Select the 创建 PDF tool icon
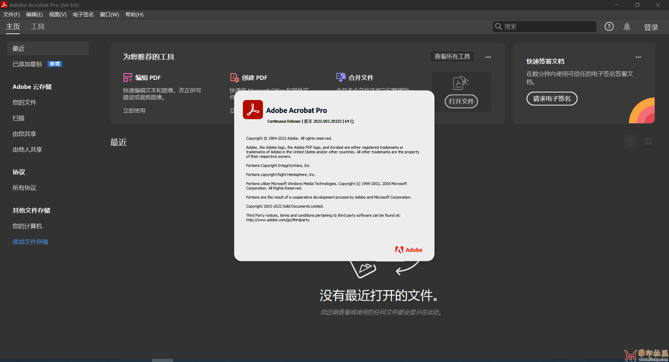The image size is (669, 362). 234,77
